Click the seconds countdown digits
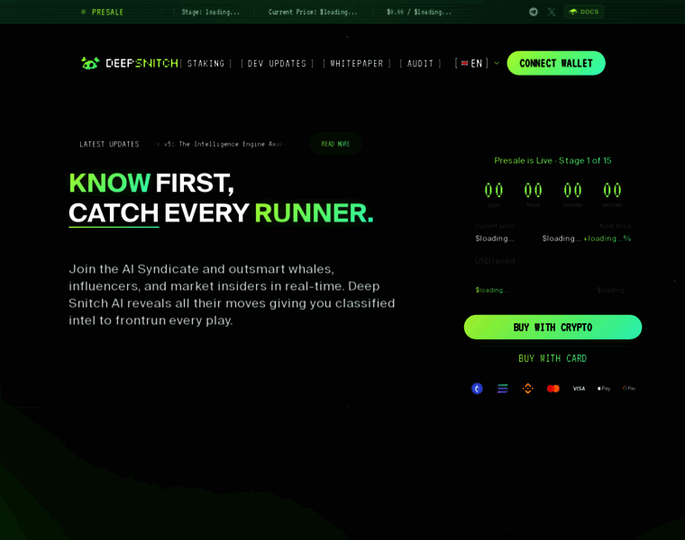 point(612,190)
